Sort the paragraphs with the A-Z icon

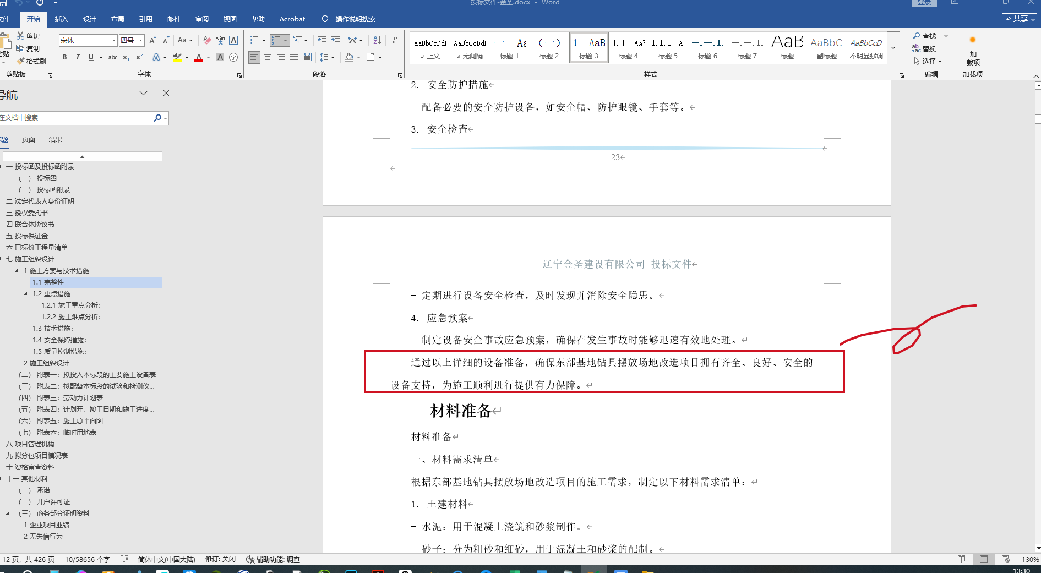tap(377, 40)
